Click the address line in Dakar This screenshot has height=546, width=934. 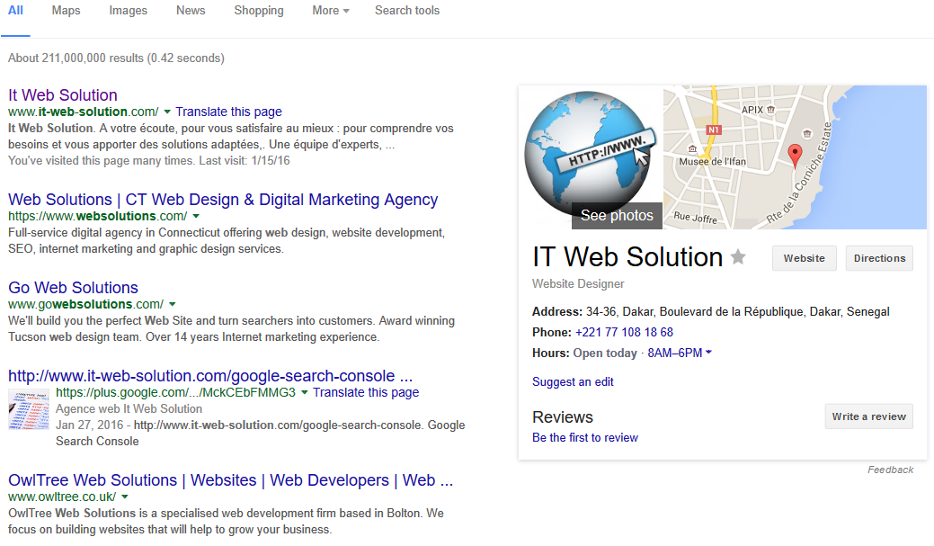711,312
